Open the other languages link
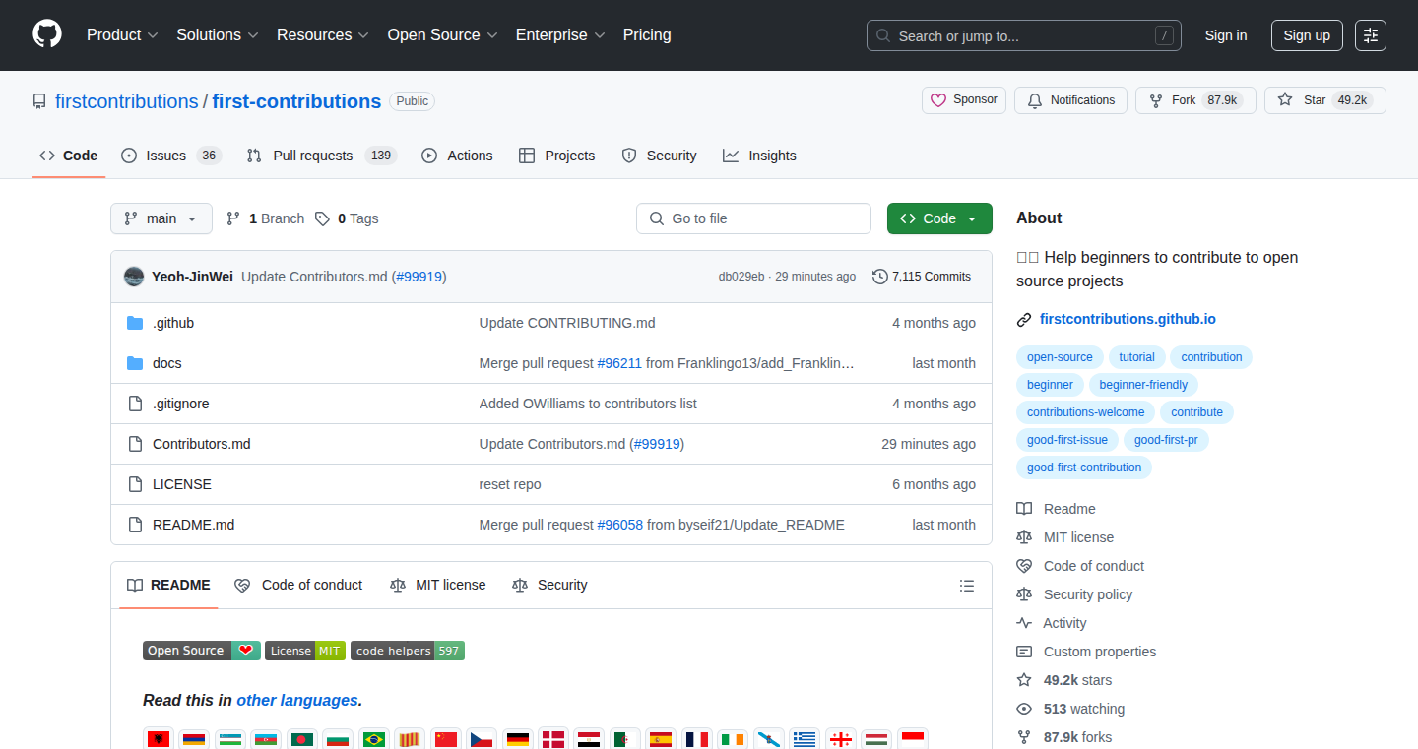This screenshot has height=749, width=1418. tap(297, 701)
